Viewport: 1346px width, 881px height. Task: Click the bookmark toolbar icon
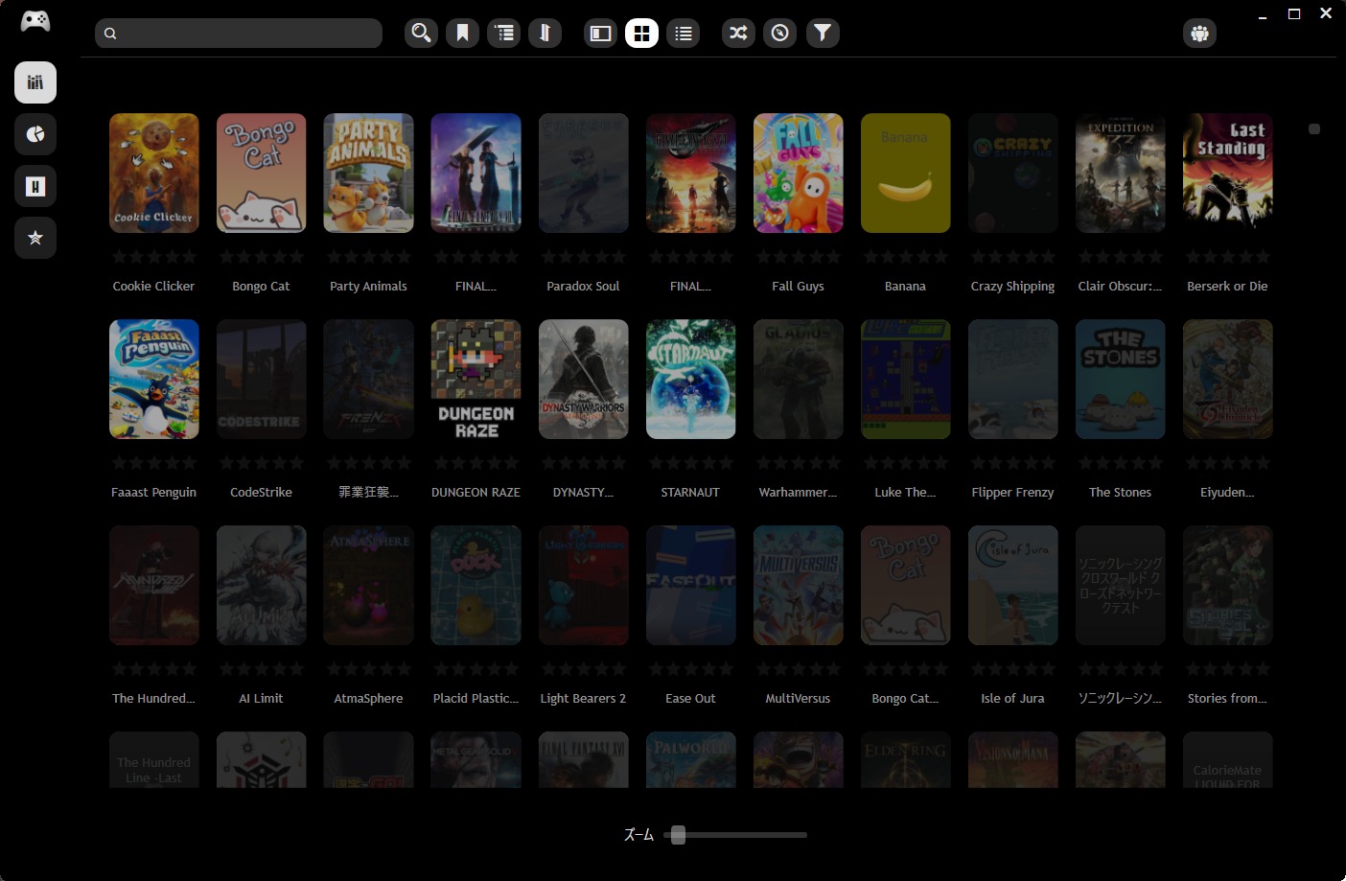[x=462, y=34]
